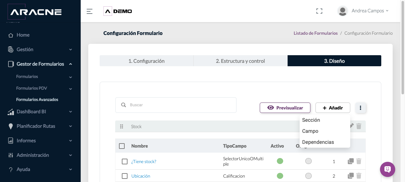The image size is (405, 182).
Task: Delete the Stock section
Action: click(x=358, y=126)
